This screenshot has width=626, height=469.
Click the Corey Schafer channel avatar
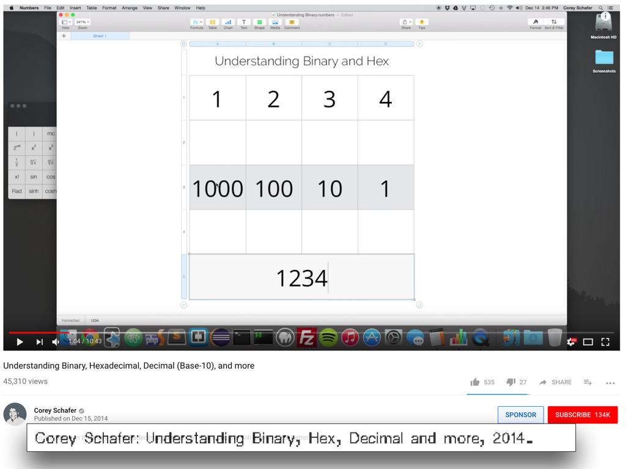(15, 414)
